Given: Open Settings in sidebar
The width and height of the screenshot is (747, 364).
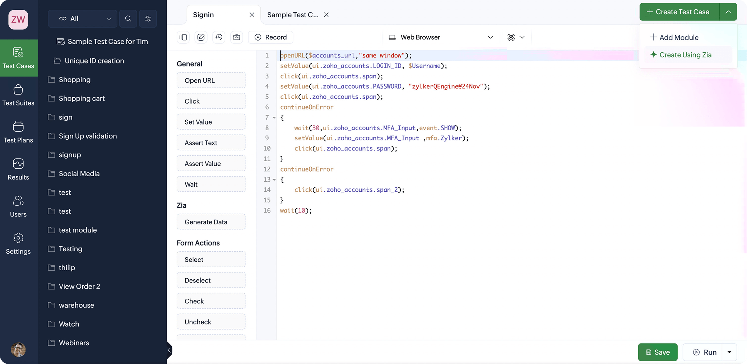Looking at the screenshot, I should (x=18, y=243).
